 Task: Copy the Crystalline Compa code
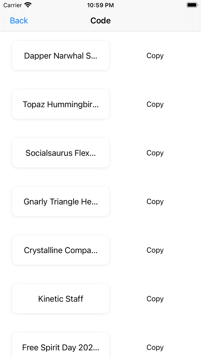click(155, 250)
